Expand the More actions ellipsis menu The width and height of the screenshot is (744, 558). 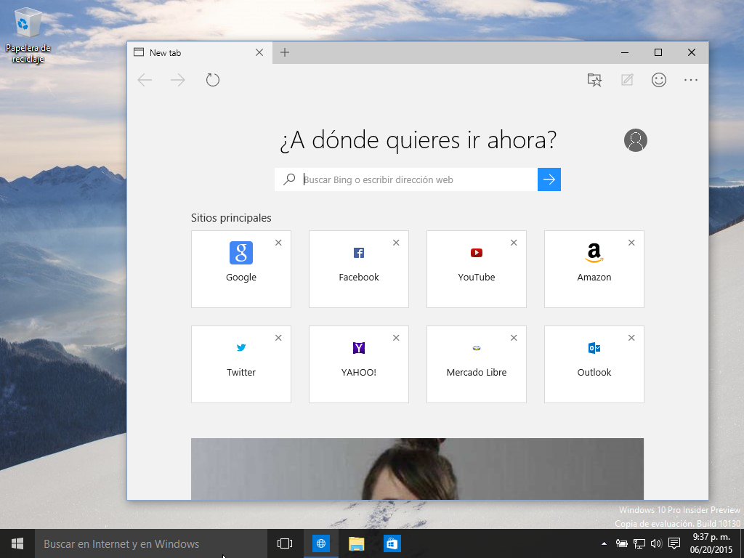tap(691, 80)
